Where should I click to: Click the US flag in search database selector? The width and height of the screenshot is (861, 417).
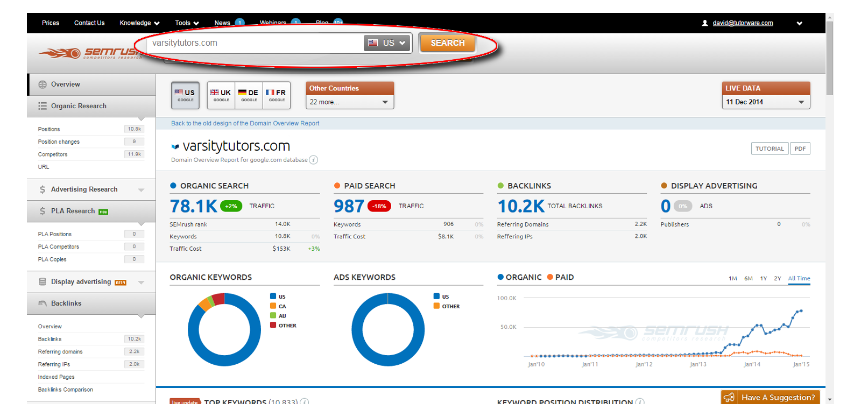(x=373, y=43)
